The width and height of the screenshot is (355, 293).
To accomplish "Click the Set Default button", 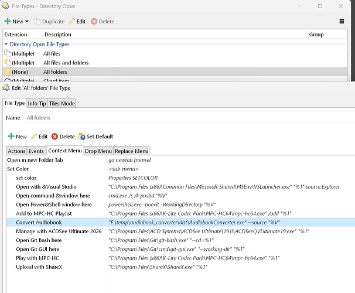I will point(95,137).
